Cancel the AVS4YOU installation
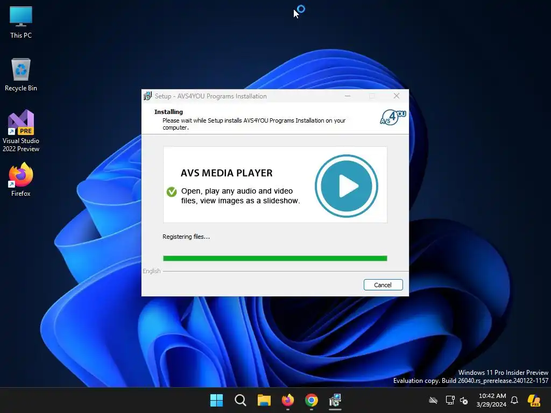Screen dimensions: 551x413 pyautogui.click(x=383, y=285)
